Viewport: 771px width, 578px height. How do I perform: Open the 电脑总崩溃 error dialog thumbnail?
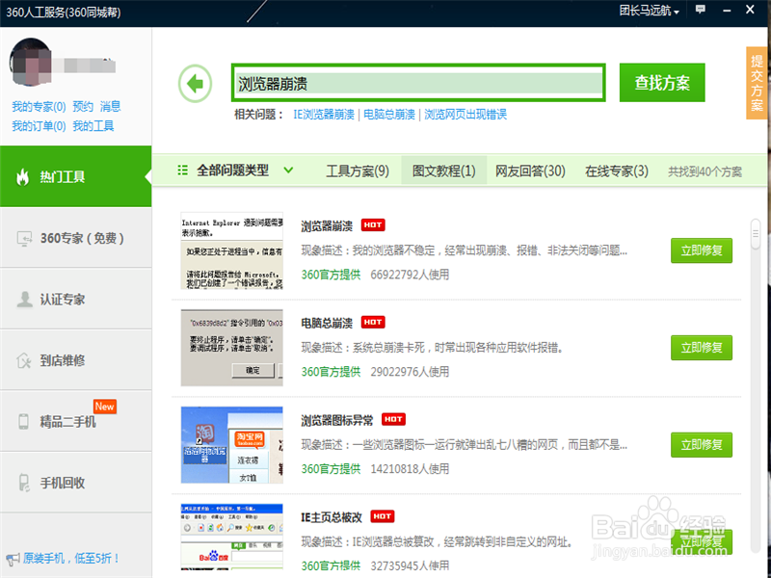pyautogui.click(x=231, y=348)
